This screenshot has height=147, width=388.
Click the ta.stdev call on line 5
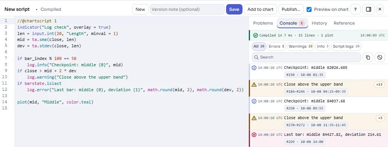pyautogui.click(x=56, y=46)
